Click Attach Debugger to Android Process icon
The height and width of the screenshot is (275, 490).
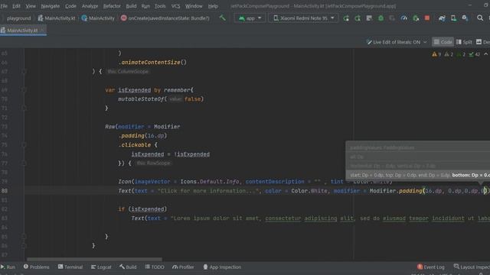point(416,18)
